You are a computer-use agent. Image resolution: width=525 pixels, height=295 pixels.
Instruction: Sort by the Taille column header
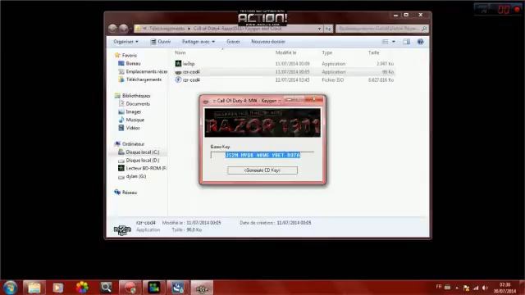(x=374, y=52)
